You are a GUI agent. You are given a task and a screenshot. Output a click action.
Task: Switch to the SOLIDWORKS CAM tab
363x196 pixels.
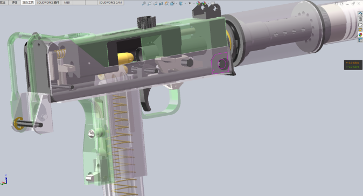click(110, 3)
